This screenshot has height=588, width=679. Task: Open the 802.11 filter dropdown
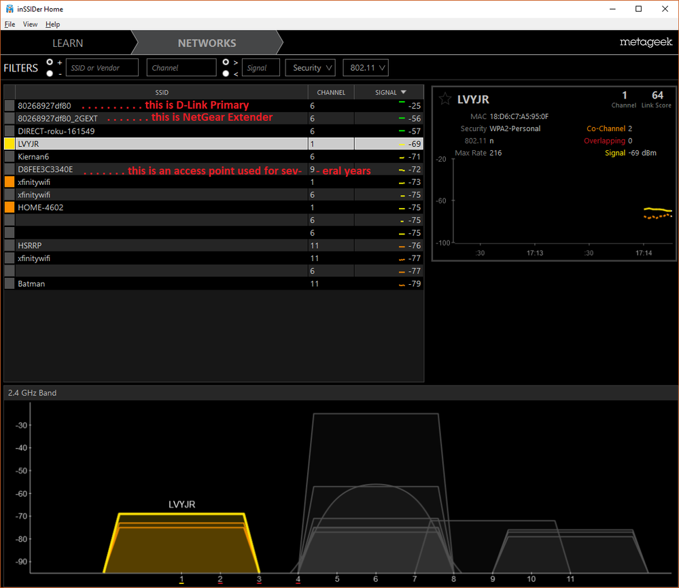coord(366,67)
